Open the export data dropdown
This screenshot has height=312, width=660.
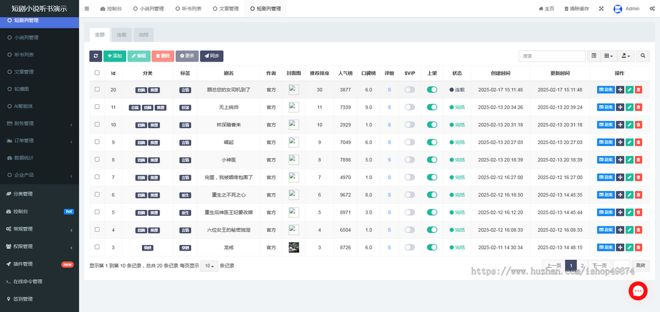[x=626, y=56]
